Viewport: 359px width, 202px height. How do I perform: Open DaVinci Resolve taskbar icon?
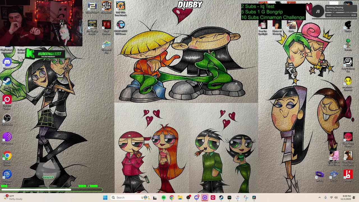click(x=254, y=198)
